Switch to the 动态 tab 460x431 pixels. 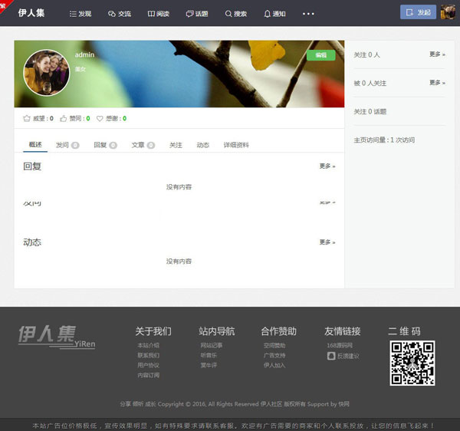(x=202, y=145)
